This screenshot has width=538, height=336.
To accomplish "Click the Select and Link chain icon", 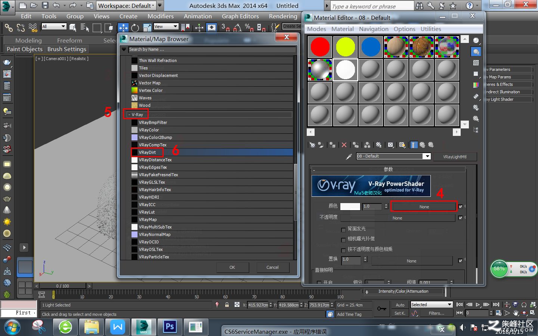I will point(8,28).
